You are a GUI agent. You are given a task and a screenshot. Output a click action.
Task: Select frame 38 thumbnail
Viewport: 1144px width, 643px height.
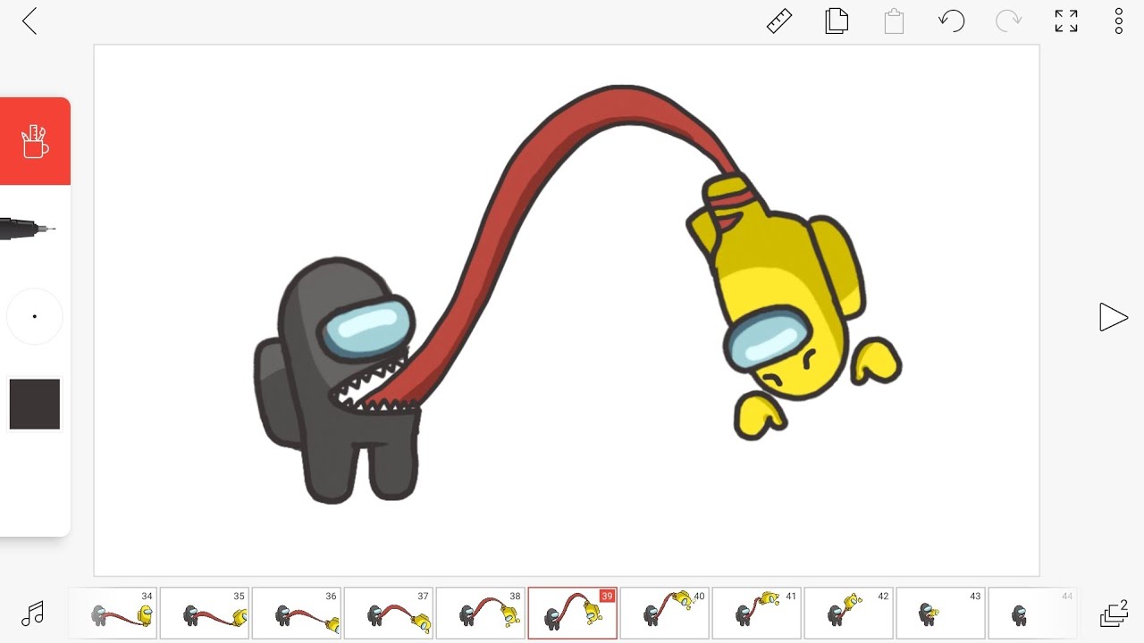(481, 613)
